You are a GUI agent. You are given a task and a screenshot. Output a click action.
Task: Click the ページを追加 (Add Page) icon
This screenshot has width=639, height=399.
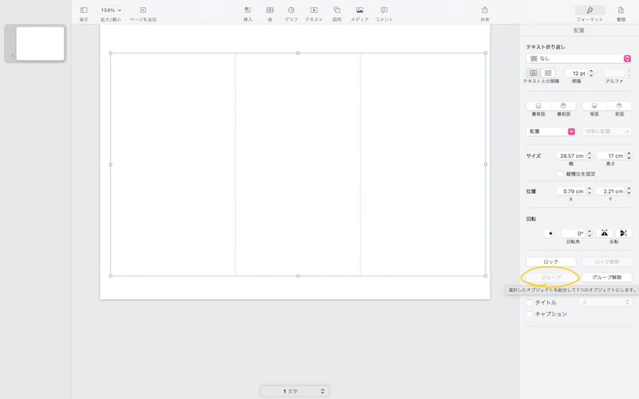143,10
